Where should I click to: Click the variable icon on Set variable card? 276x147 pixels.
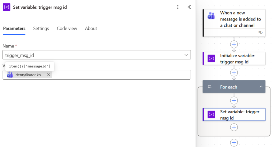211,114
